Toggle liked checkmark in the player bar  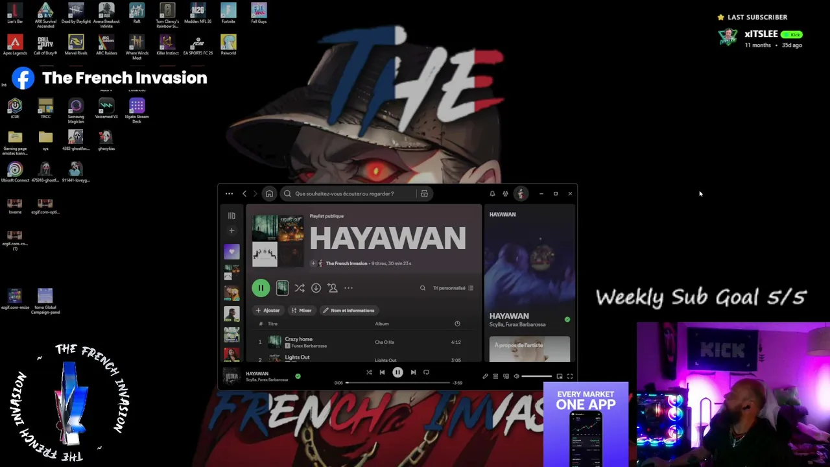[298, 376]
